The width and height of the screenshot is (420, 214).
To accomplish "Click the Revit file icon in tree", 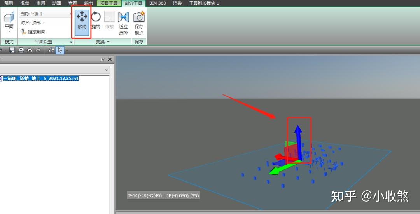I will 1,78.
